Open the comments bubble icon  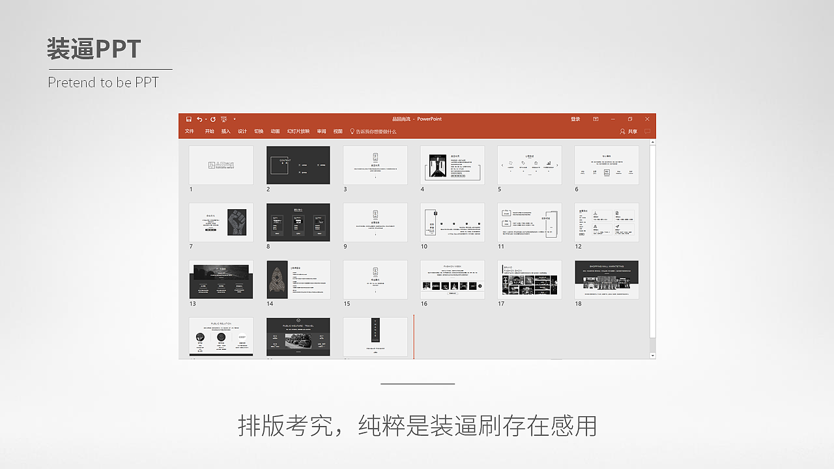(648, 131)
